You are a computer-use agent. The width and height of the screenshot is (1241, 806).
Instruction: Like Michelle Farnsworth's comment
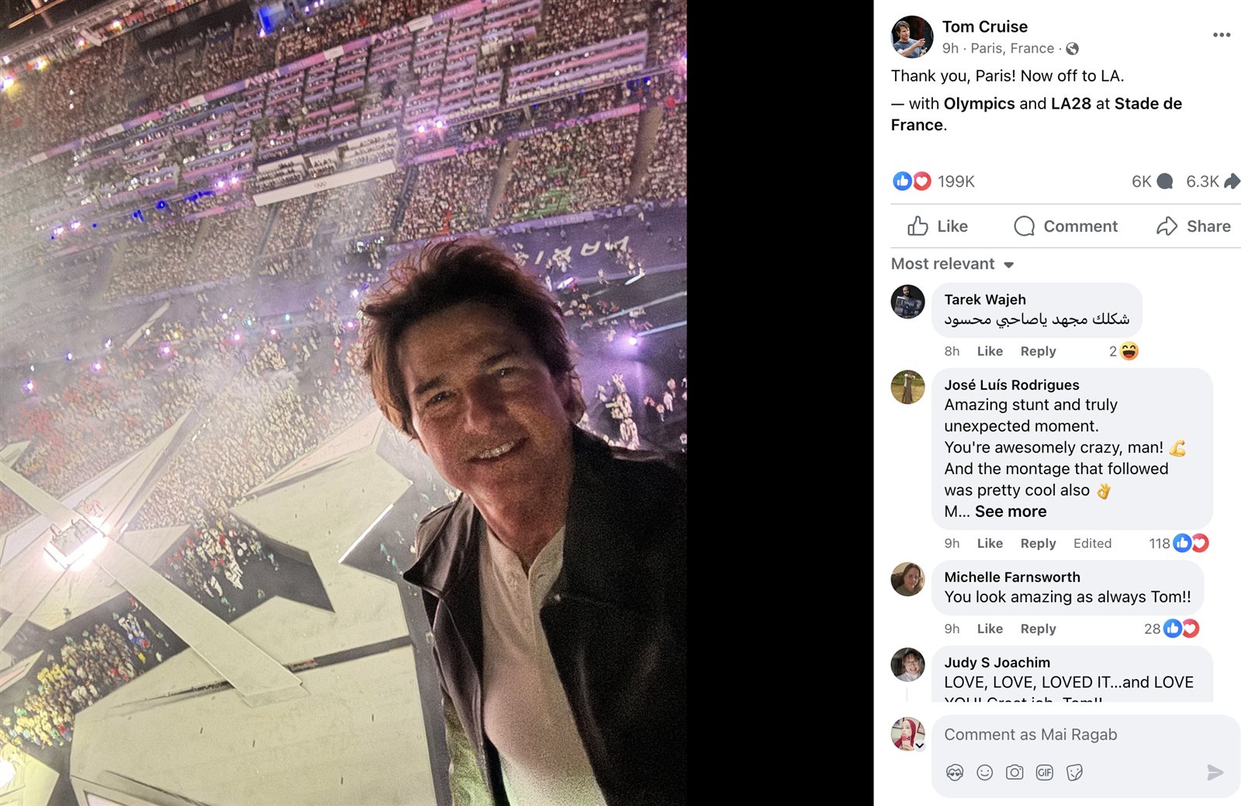click(990, 629)
